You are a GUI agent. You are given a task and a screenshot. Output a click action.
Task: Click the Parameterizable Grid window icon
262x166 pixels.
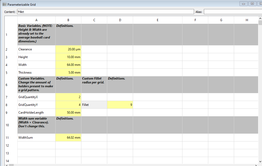pos(4,4)
